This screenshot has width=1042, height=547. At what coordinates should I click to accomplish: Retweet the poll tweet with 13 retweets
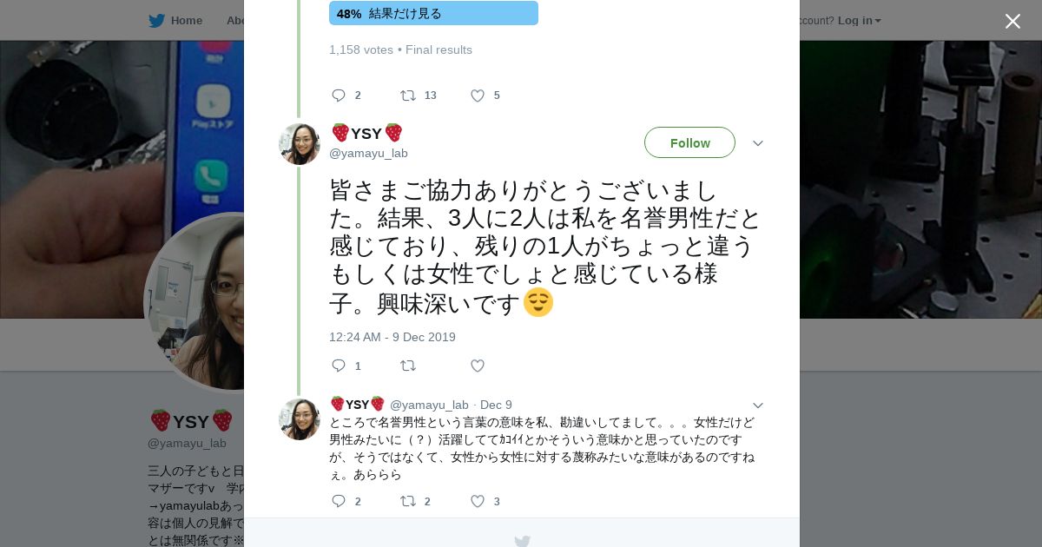click(408, 96)
